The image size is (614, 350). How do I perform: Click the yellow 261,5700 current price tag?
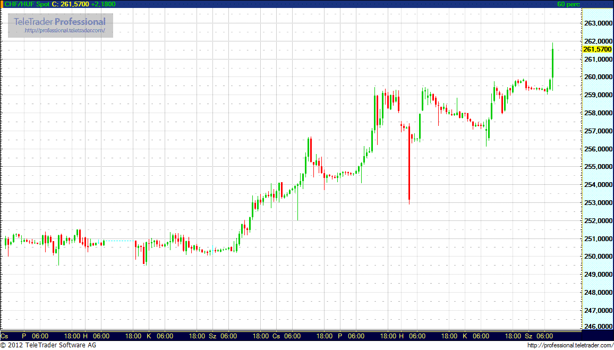pyautogui.click(x=597, y=49)
